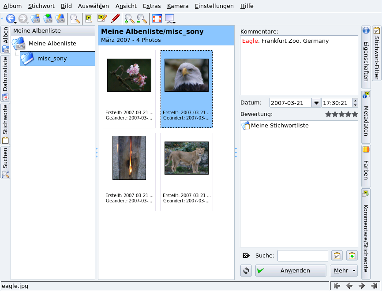382x291 pixels.
Task: Zoom out with the minus magnifier
Action: (x=142, y=19)
